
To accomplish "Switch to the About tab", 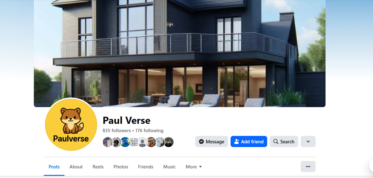I will [x=76, y=167].
